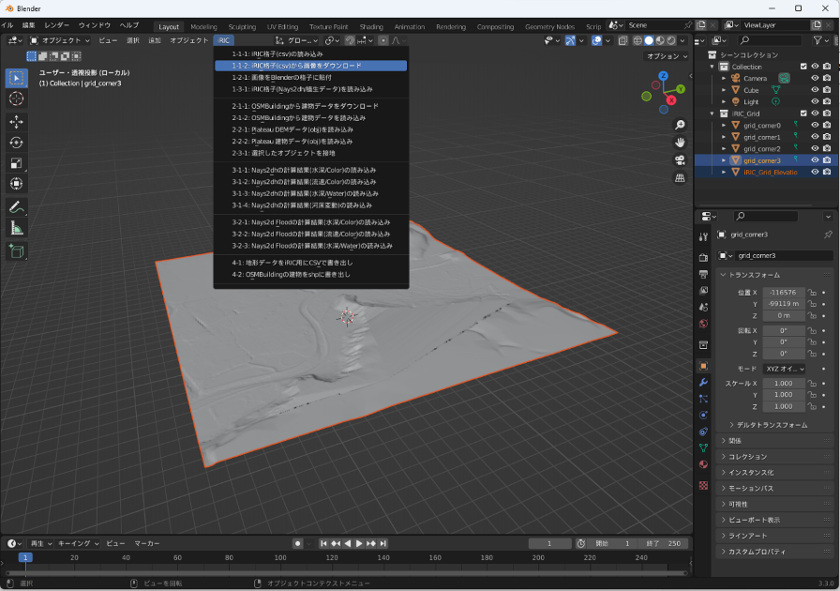Viewport: 840px width, 591px height.
Task: Click the 位置 X value field
Action: click(x=782, y=293)
